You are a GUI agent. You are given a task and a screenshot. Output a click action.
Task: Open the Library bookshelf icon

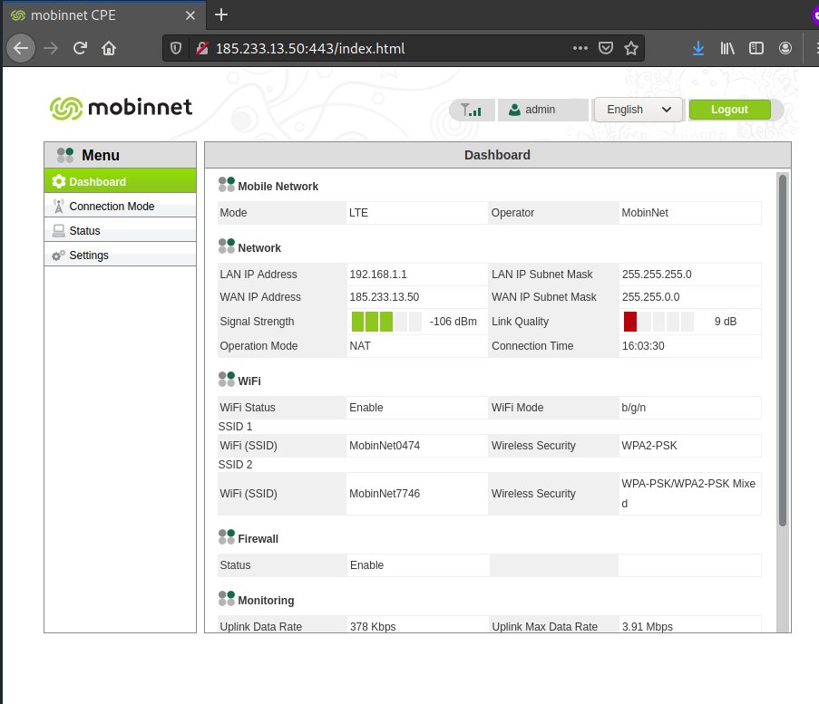[727, 49]
